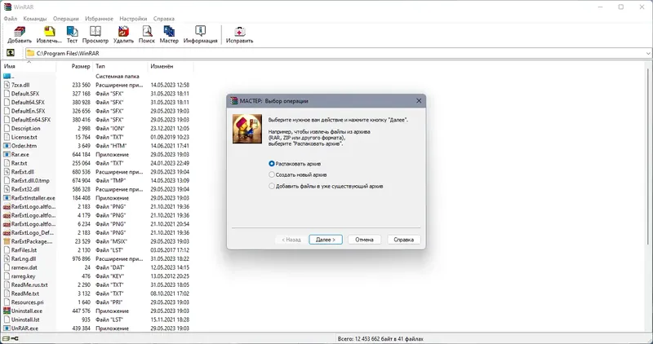Select the ReadMe.rus.txt file row
Viewport: 653px width, 344px height.
point(96,285)
